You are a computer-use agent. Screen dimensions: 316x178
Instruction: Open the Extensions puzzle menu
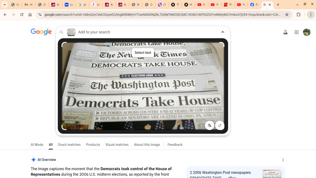click(299, 15)
